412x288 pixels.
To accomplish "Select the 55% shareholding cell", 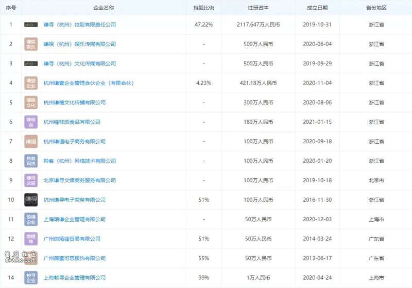I will click(203, 258).
